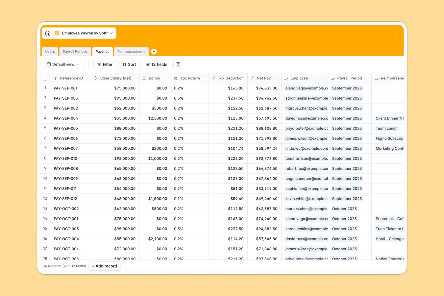444x296 pixels.
Task: Check the checkbox for row PAY-SEP-004
Action: click(x=45, y=118)
